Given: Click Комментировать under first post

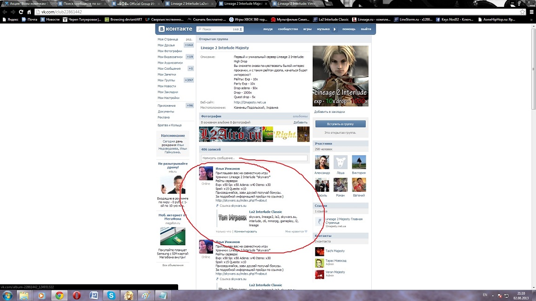Looking at the screenshot, I should pos(246,231).
